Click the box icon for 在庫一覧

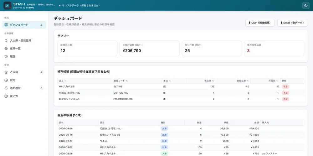click(x=6, y=48)
